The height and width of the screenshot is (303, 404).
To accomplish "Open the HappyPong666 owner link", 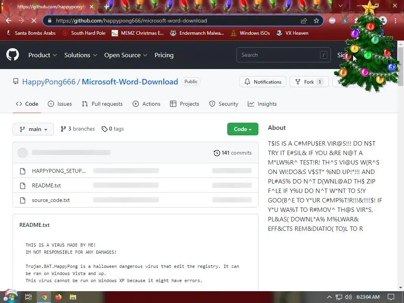I will click(x=49, y=82).
